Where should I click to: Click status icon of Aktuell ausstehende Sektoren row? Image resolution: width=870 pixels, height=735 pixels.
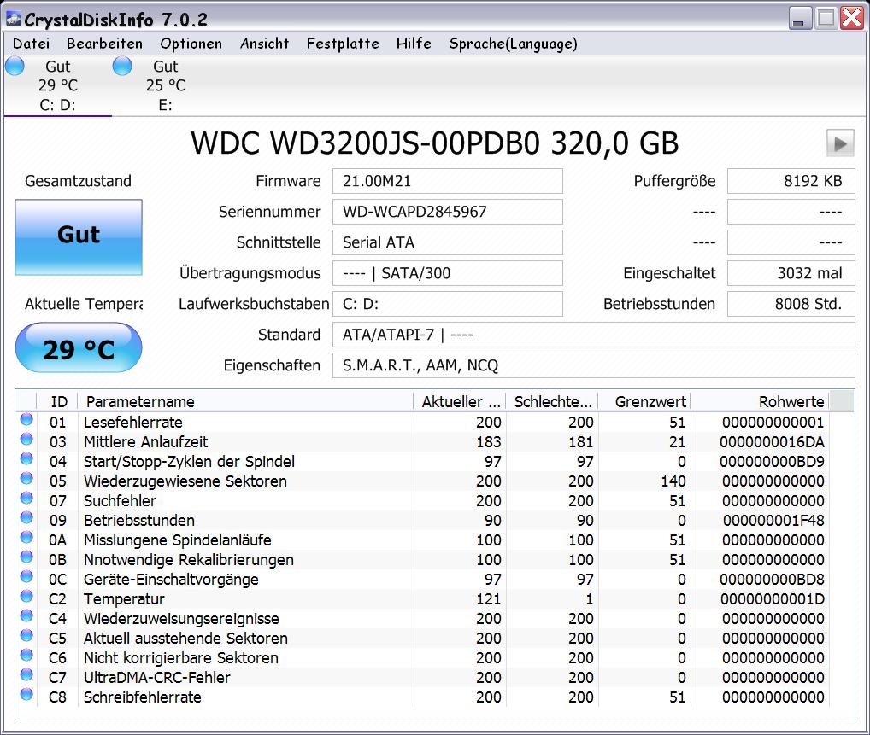coord(26,636)
